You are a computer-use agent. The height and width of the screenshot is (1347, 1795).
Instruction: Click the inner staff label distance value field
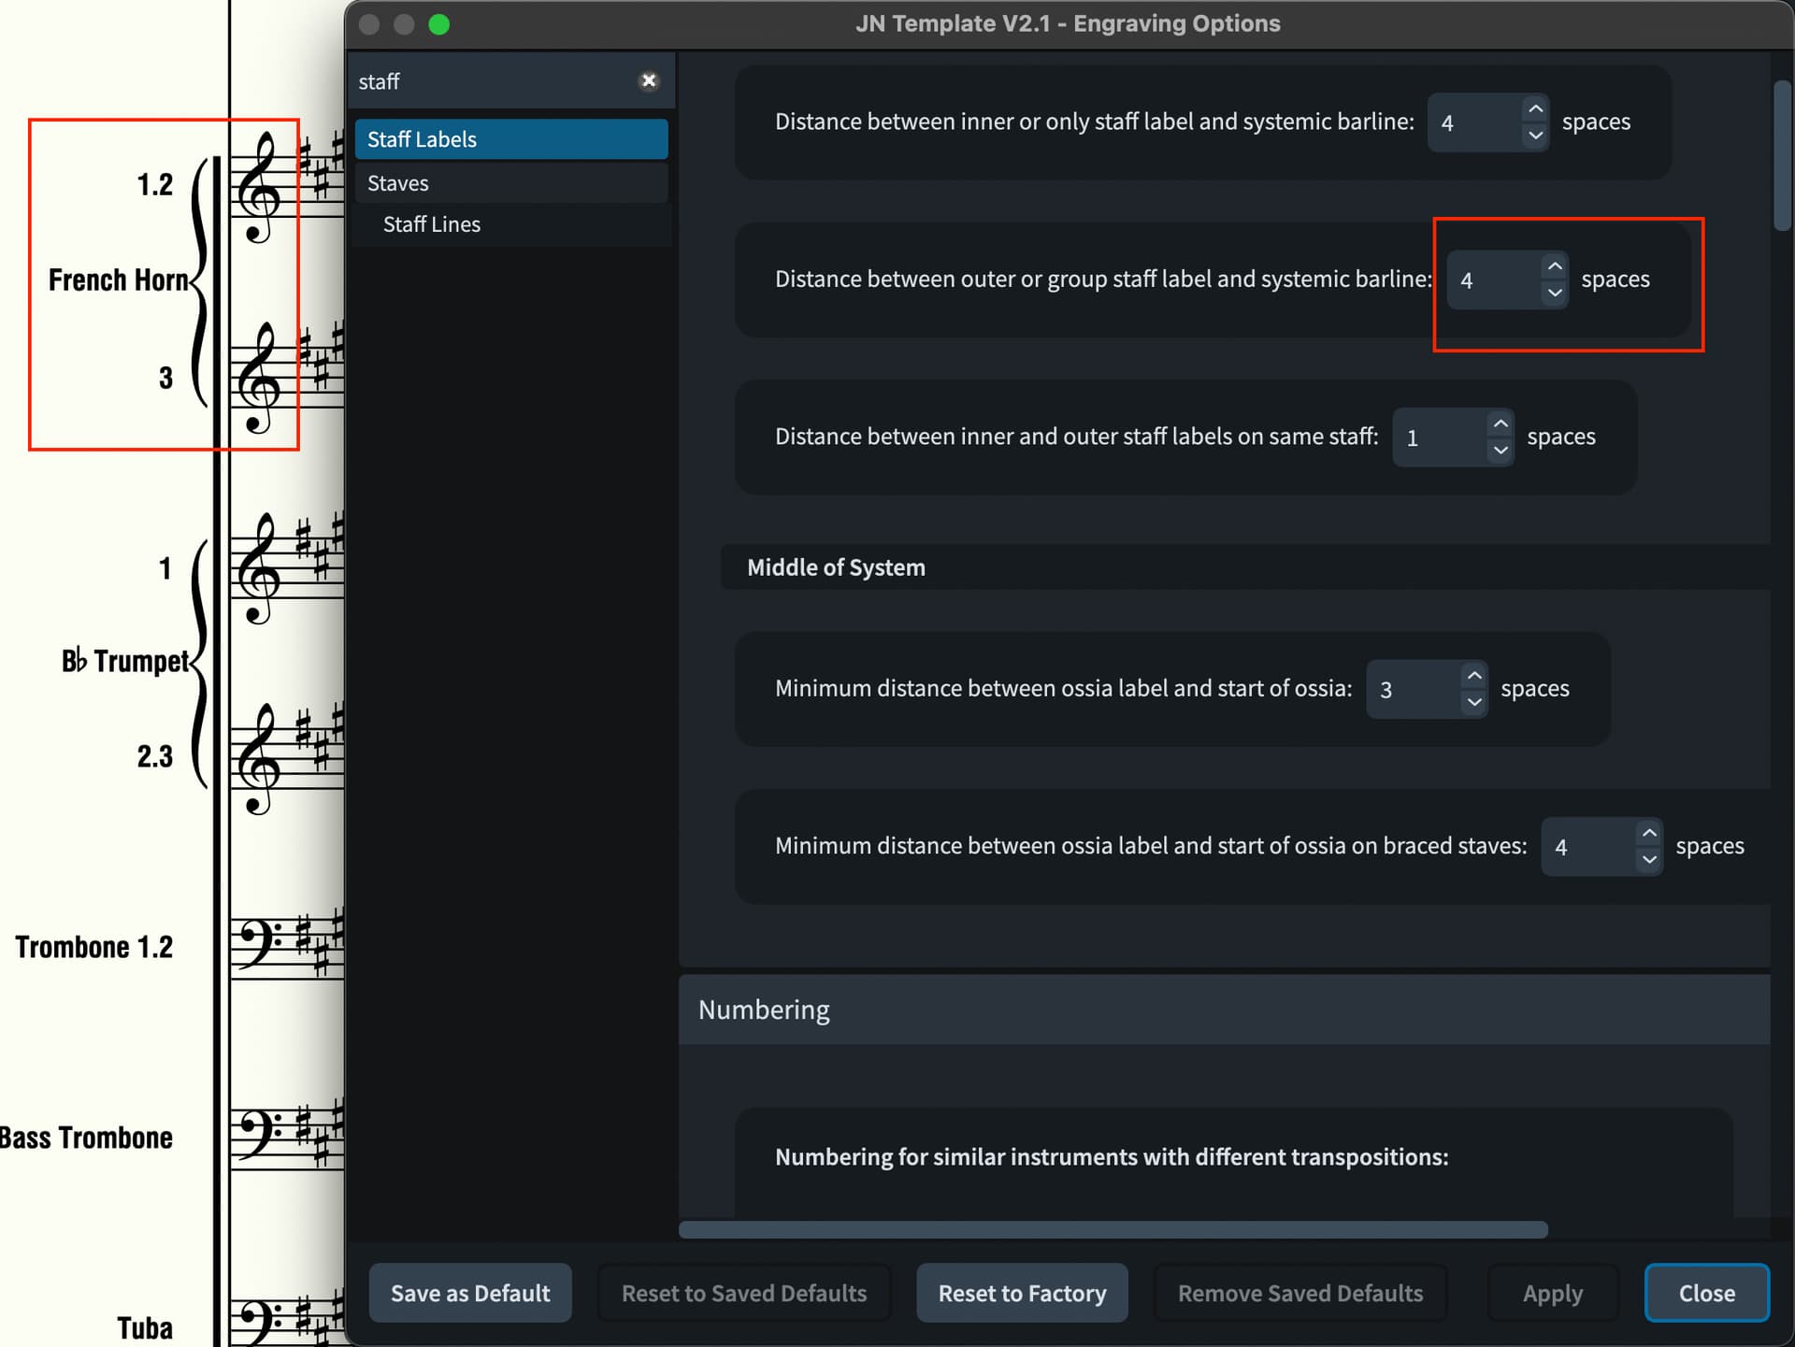pyautogui.click(x=1475, y=122)
